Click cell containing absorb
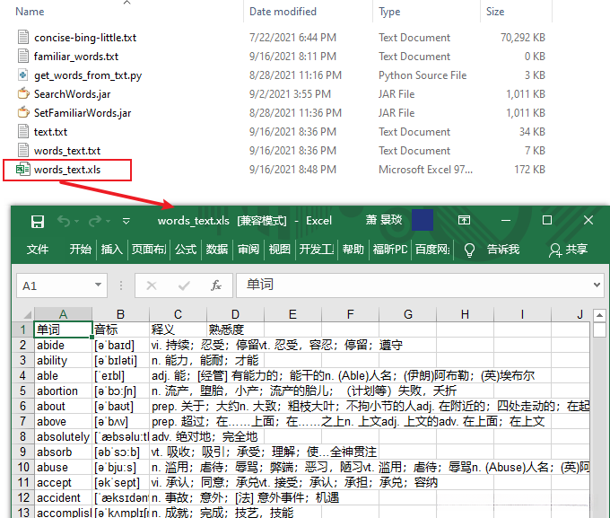The image size is (610, 518). point(63,452)
